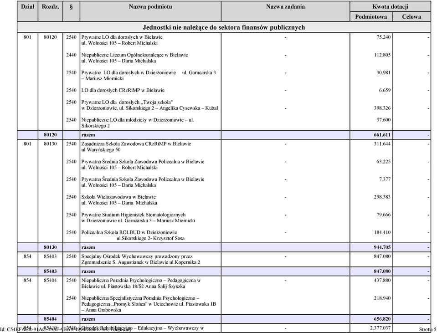The width and height of the screenshot is (437, 333).
Task: Click the amount 30.981
Action: coord(384,73)
